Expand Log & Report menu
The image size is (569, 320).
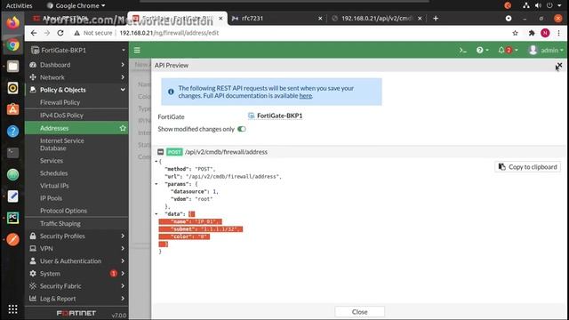tap(76, 299)
